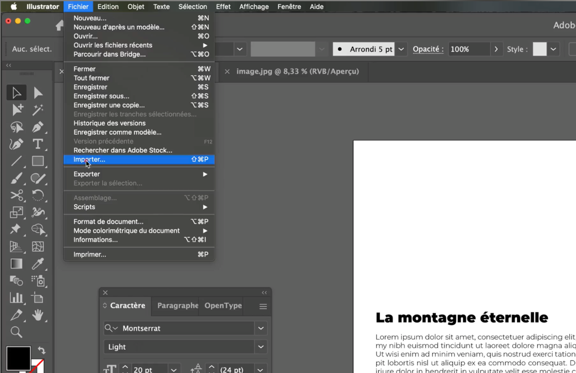Expand the Opacité slider arrow
Image resolution: width=576 pixels, height=373 pixels.
(496, 49)
